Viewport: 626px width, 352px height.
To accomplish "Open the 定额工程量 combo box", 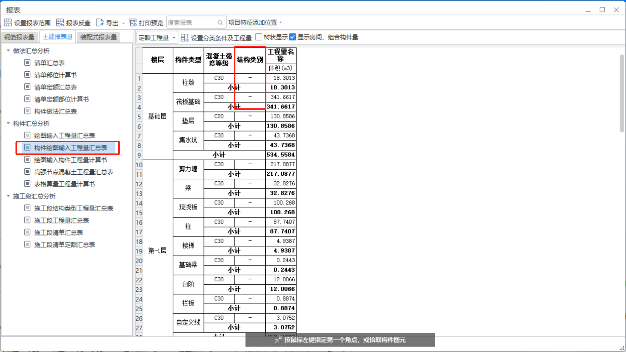I will point(157,37).
